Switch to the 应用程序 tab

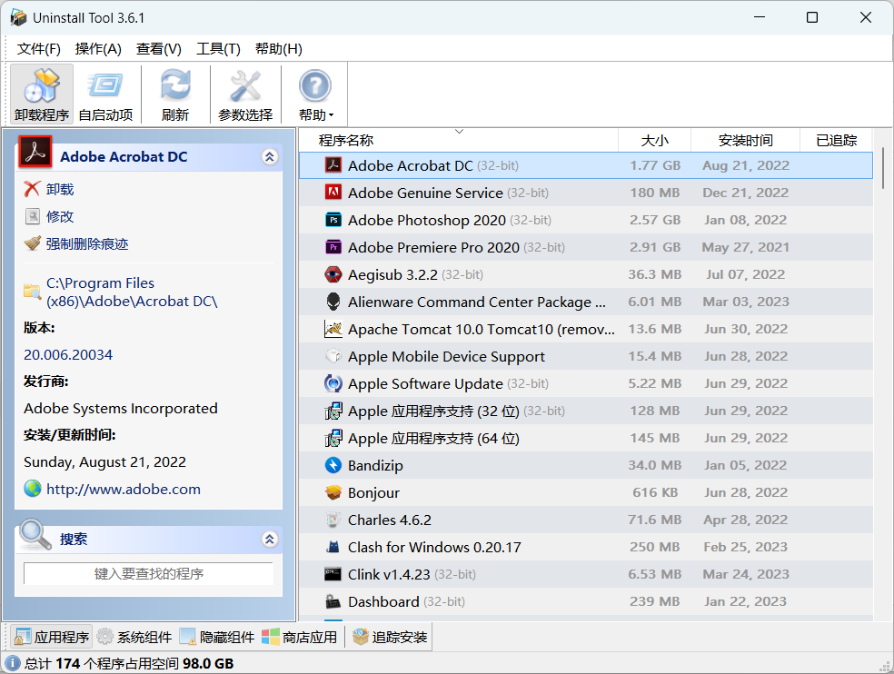click(x=51, y=637)
